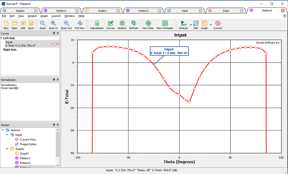
Task: Collapse the Left Axis group
Action: [1, 38]
